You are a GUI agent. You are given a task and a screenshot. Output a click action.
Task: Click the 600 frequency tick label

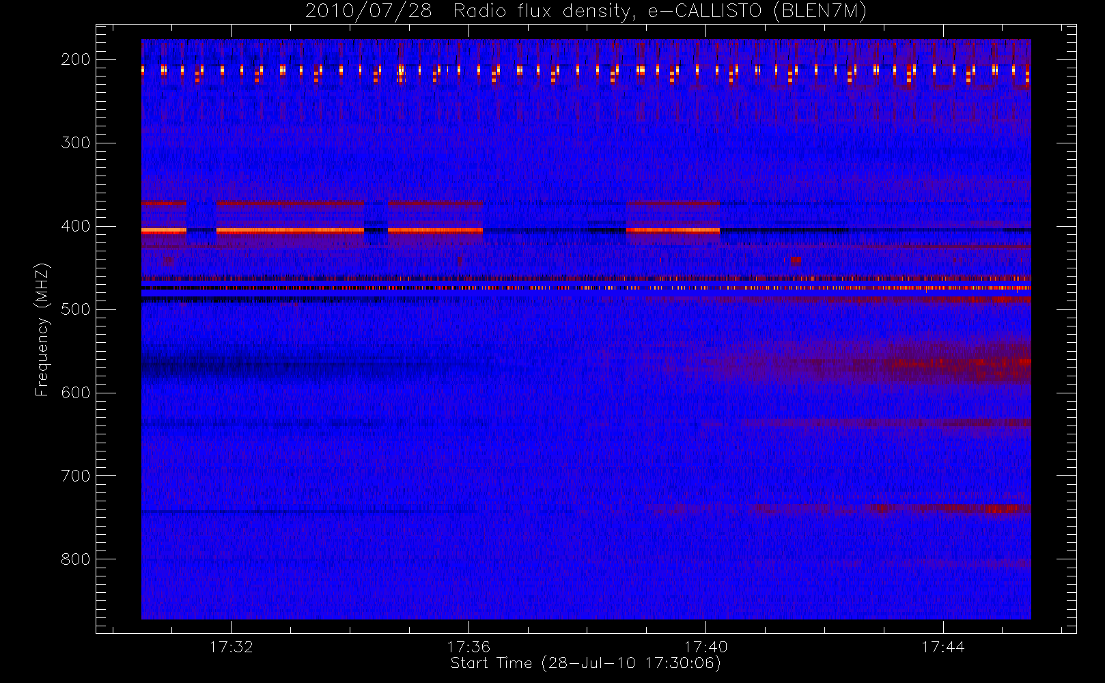[x=76, y=393]
